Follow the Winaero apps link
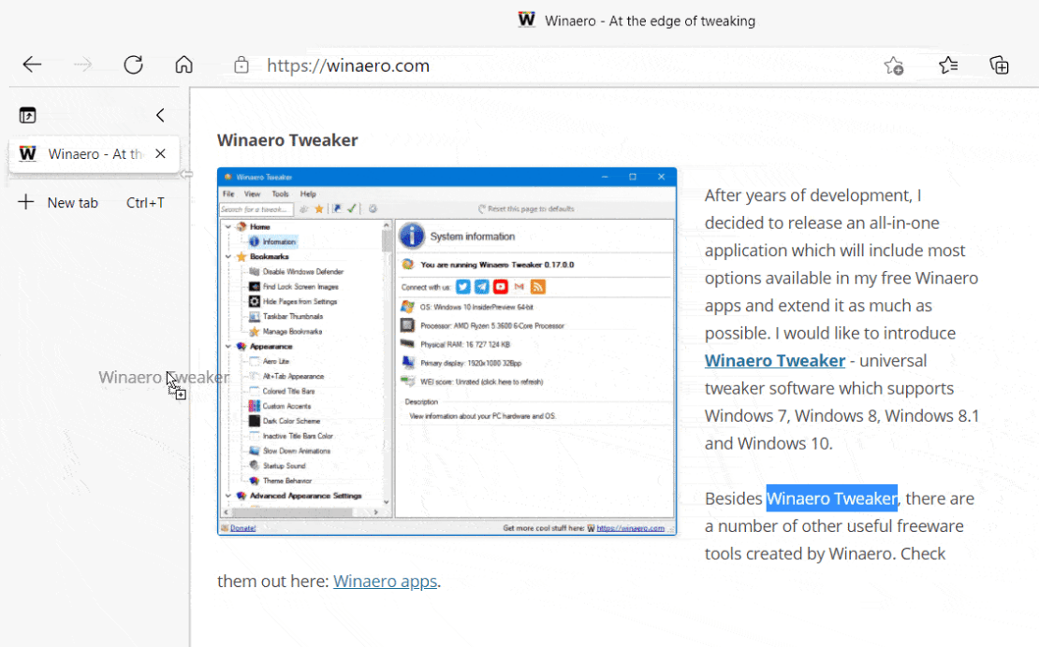Image resolution: width=1039 pixels, height=647 pixels. (385, 581)
